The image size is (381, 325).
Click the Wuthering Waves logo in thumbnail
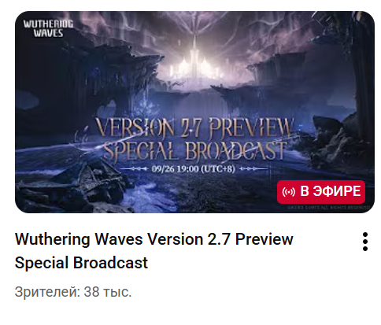pos(48,28)
